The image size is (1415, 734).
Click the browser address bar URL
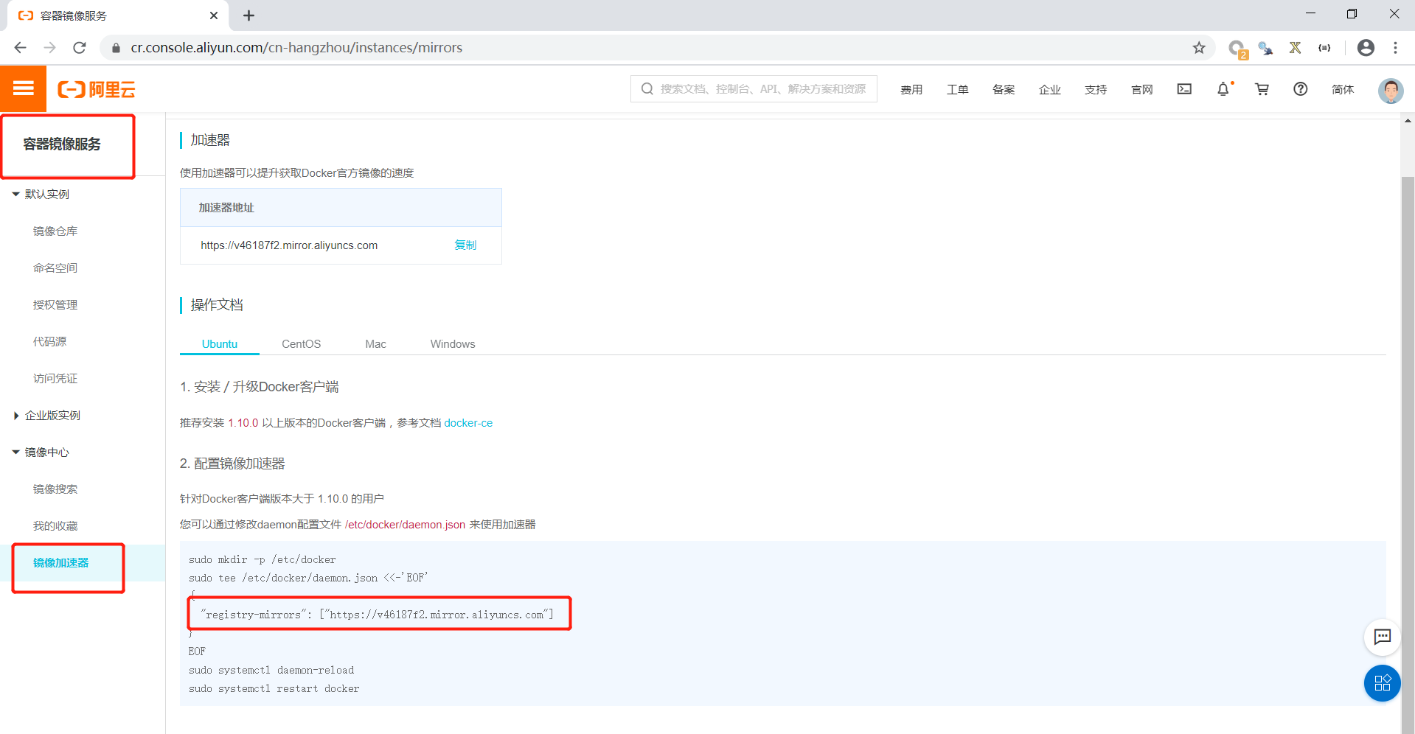pyautogui.click(x=296, y=48)
